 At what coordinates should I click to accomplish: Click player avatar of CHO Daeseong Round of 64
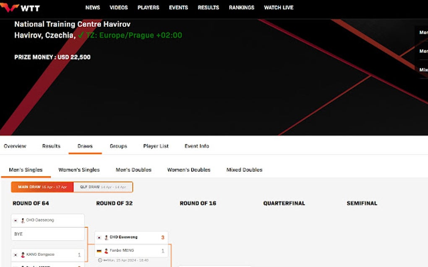[x=23, y=221]
